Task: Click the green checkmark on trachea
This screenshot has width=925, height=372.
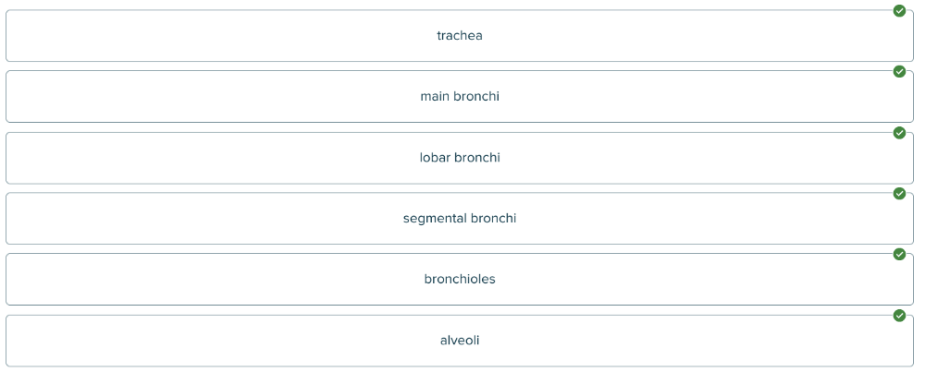Action: (899, 11)
